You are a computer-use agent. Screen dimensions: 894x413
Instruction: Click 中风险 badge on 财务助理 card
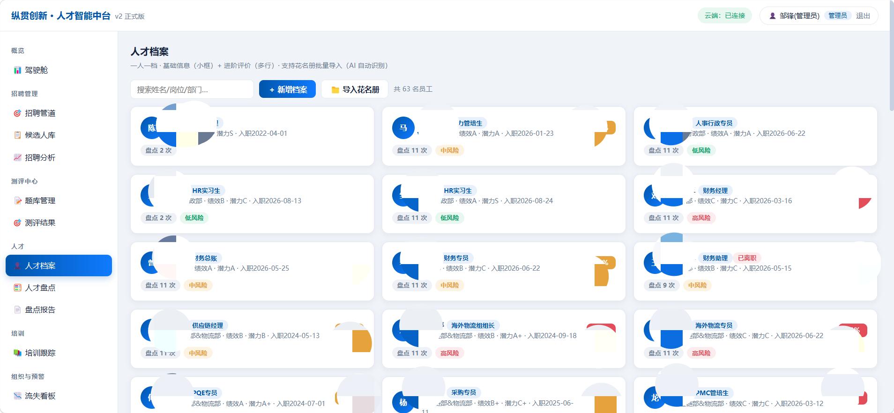click(697, 285)
